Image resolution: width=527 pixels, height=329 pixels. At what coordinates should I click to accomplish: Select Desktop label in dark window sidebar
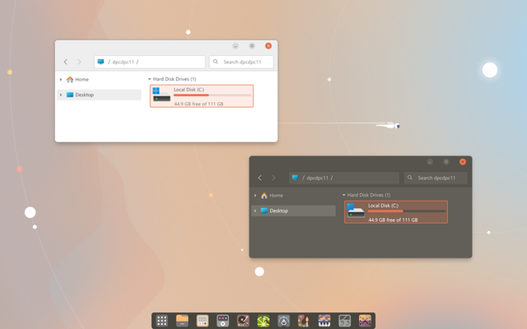279,211
